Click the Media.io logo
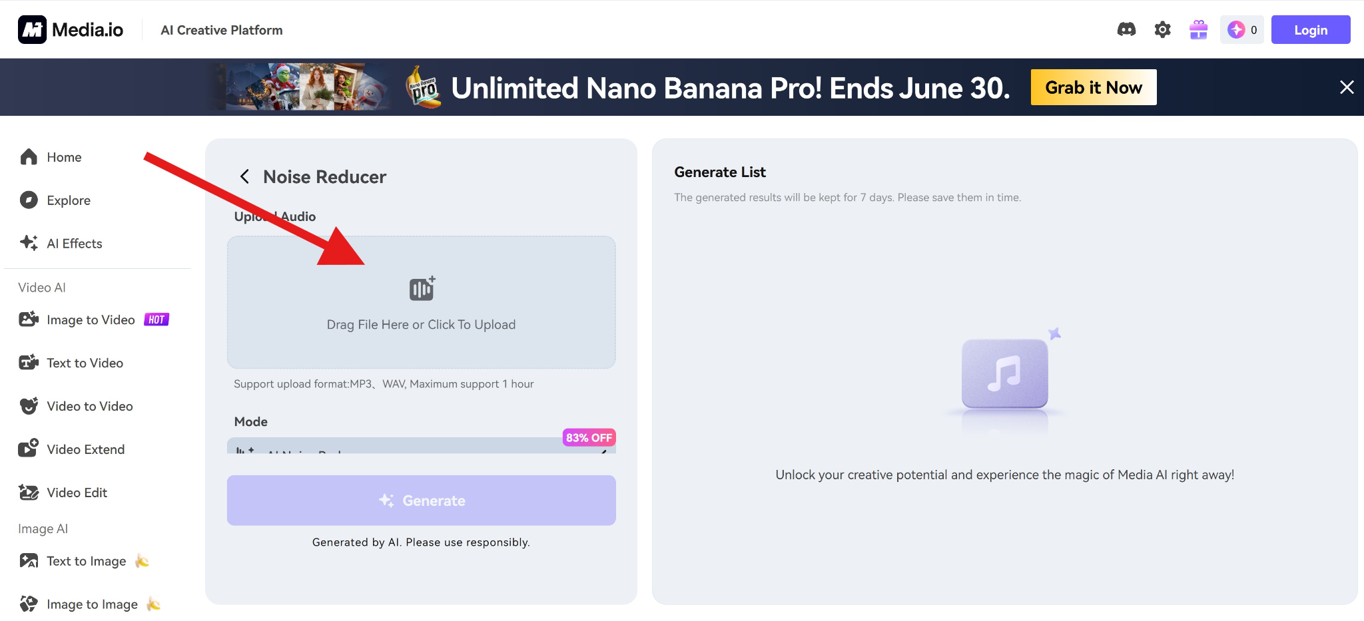Viewport: 1364px width, 621px height. [x=71, y=29]
